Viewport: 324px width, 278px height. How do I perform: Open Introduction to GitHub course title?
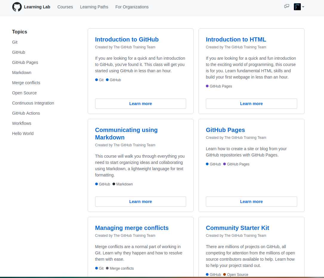pyautogui.click(x=127, y=39)
